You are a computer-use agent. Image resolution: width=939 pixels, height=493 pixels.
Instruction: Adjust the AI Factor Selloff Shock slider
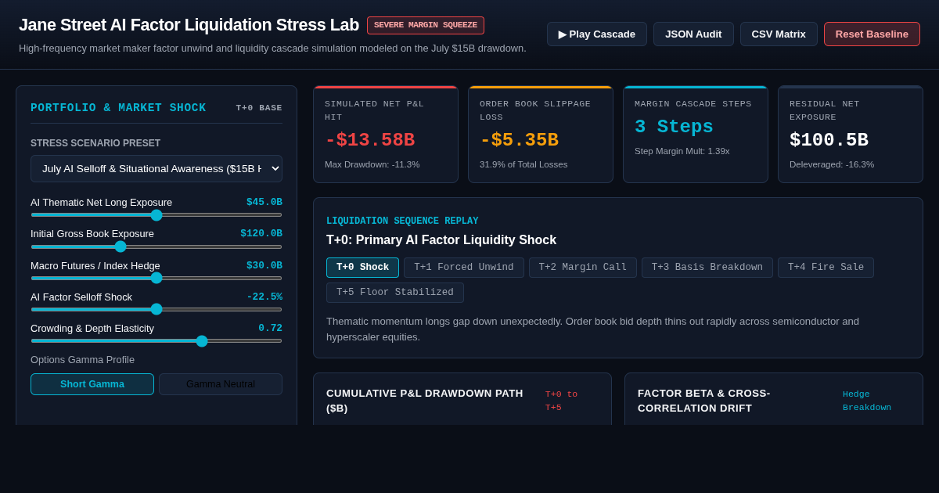tap(156, 309)
